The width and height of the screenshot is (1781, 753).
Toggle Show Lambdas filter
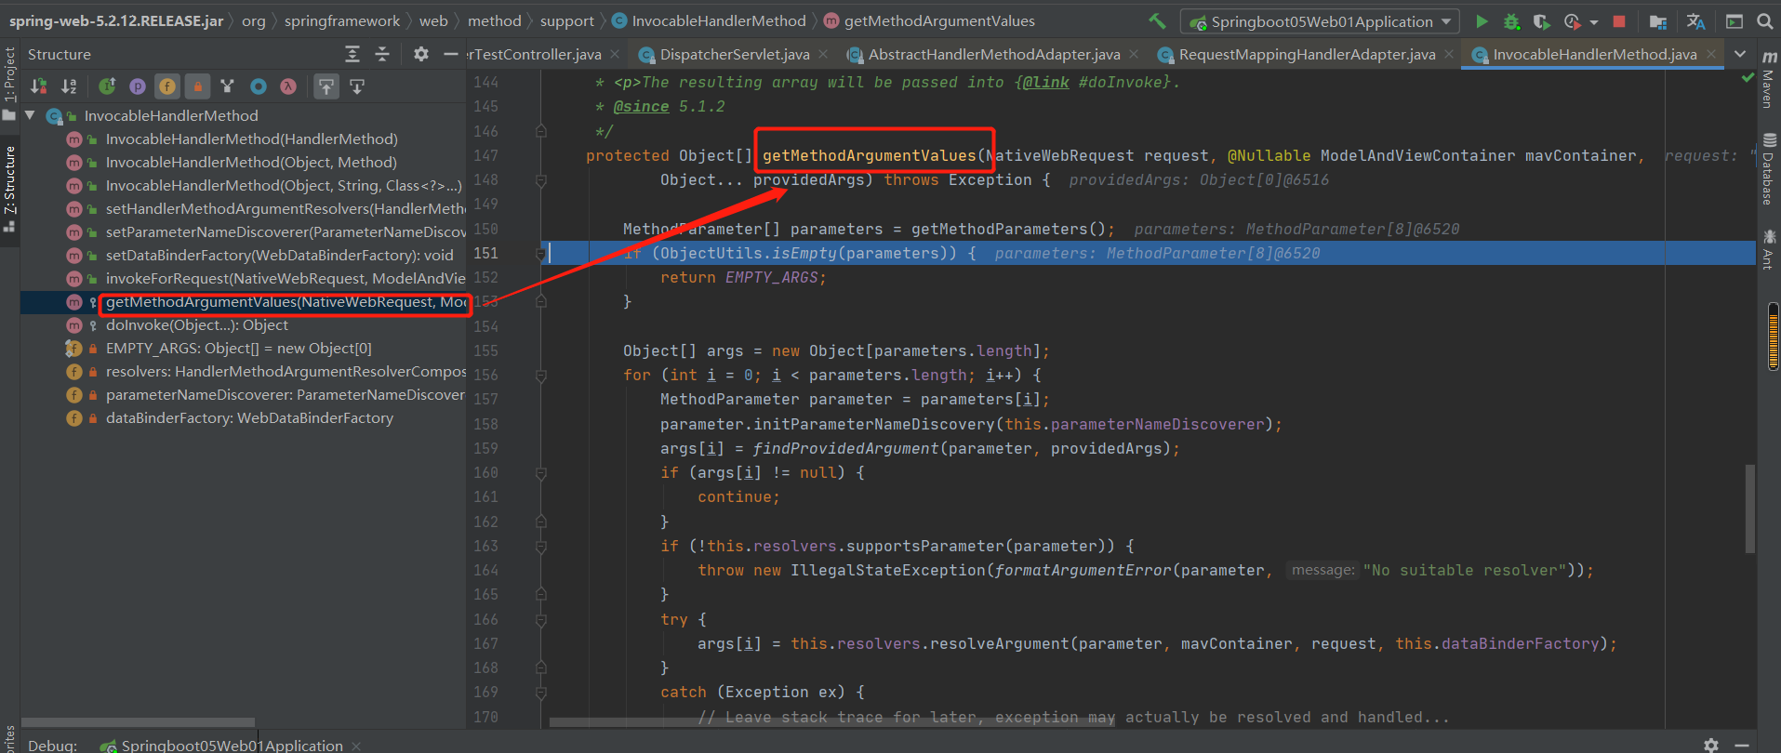[x=288, y=86]
